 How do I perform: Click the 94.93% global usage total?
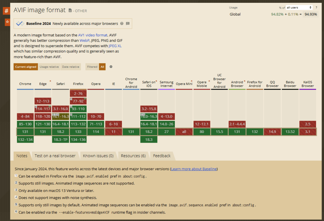pyautogui.click(x=310, y=14)
